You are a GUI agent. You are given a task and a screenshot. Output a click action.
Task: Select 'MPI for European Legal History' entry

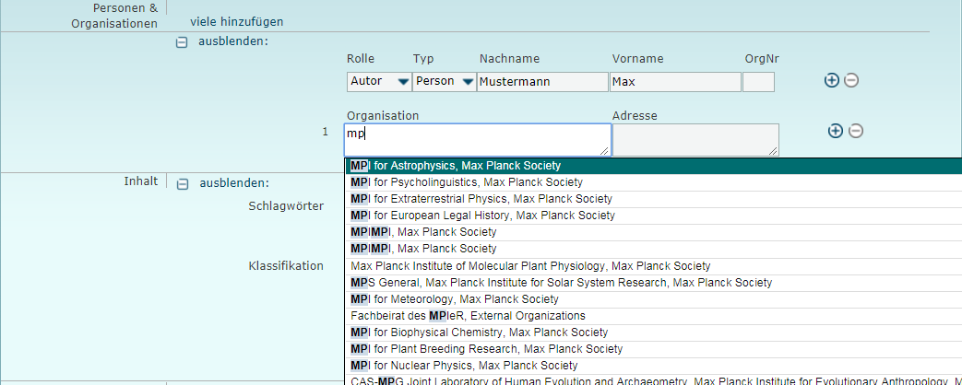[x=482, y=216]
